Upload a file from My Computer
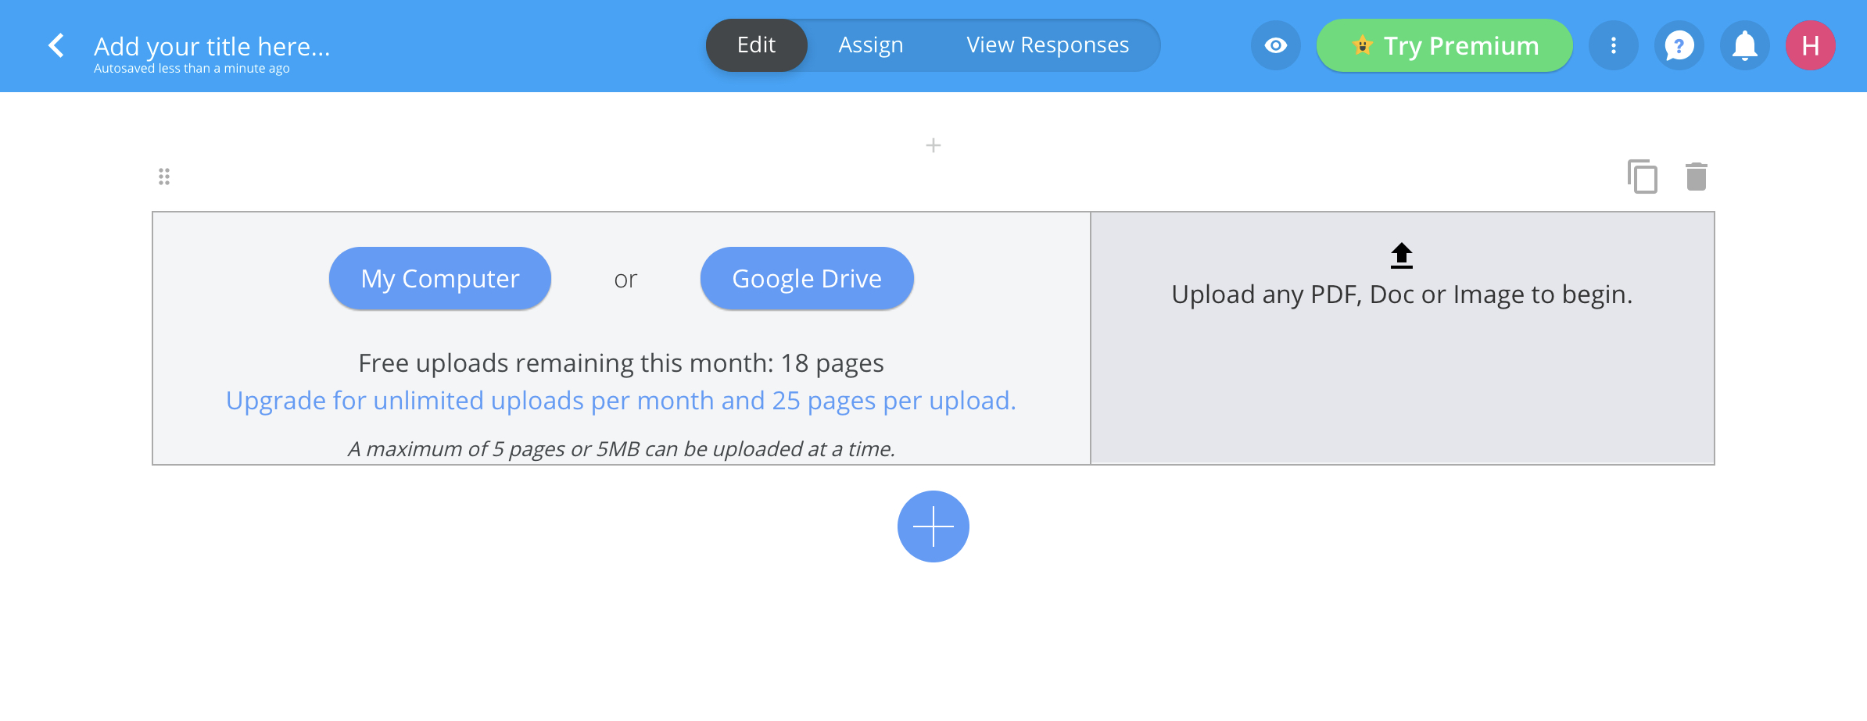 click(x=439, y=277)
